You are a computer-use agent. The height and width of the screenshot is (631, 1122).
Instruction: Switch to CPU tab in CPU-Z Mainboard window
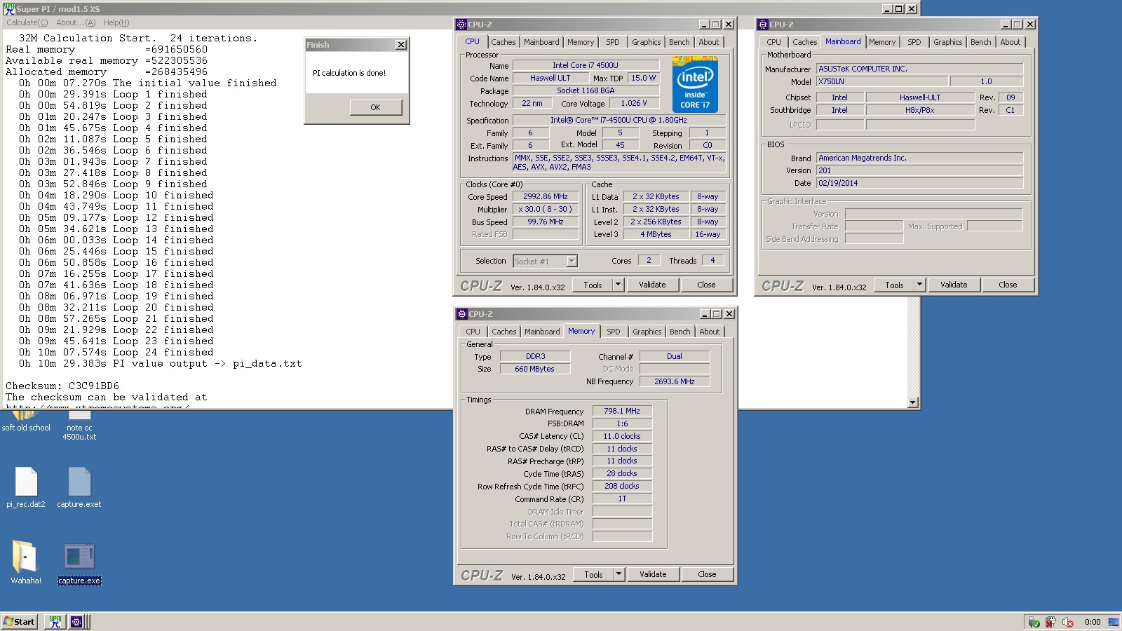[x=773, y=42]
